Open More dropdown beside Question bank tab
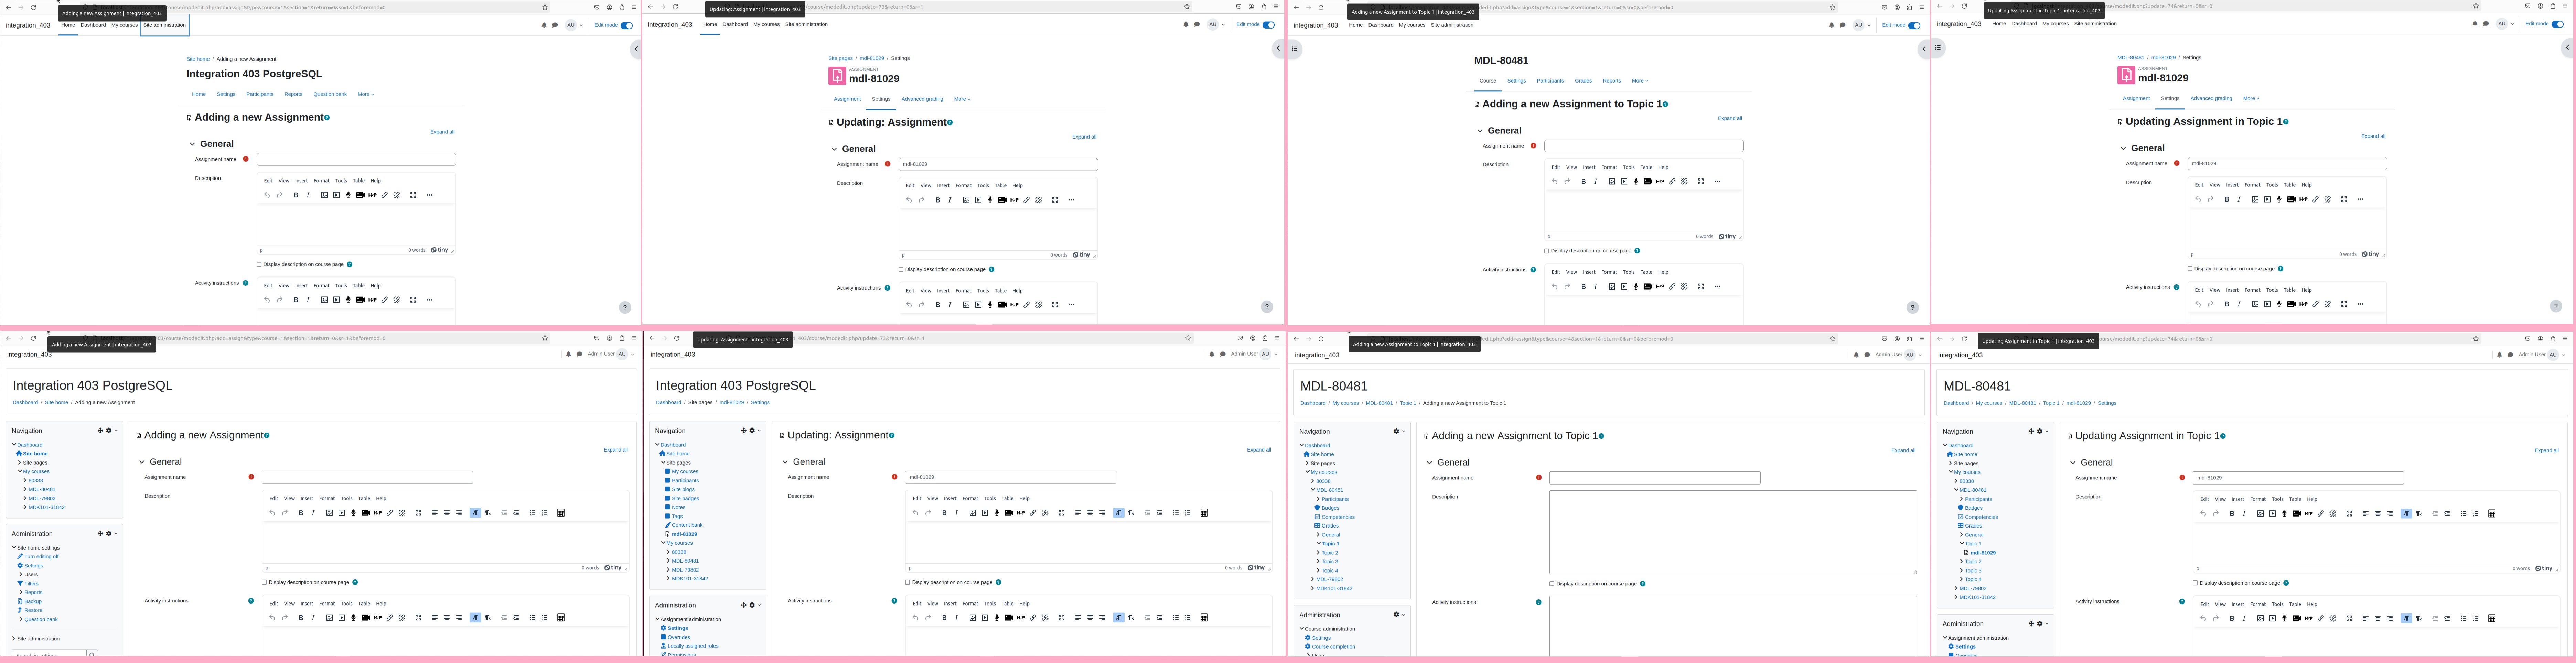Screen dimensions: 2576x663 366,94
